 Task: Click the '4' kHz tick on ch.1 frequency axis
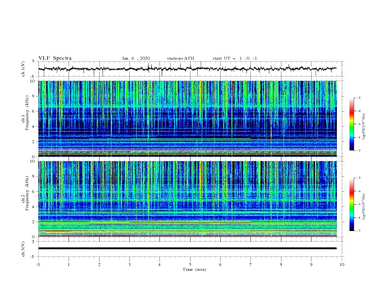pos(34,127)
